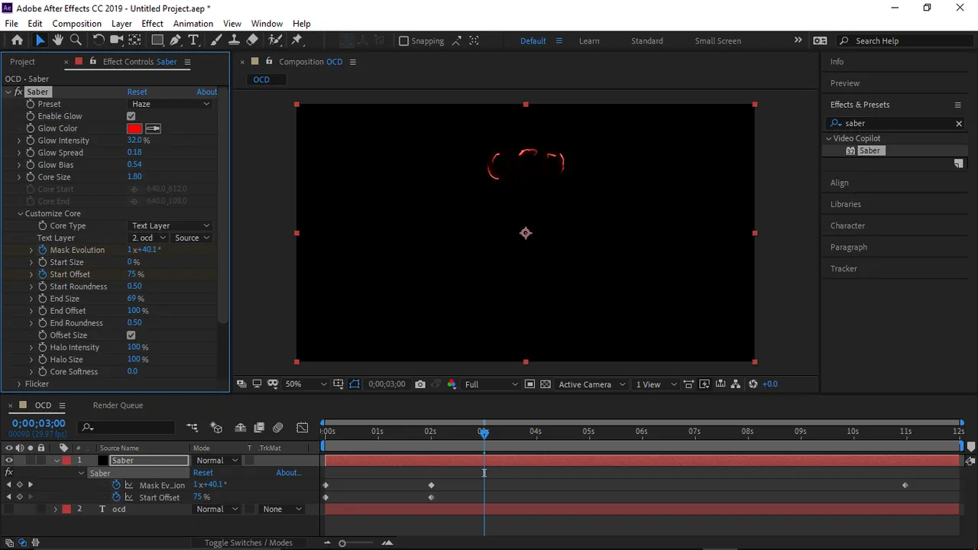The width and height of the screenshot is (978, 550).
Task: Select the Pan Behind anchor point tool
Action: 134,40
